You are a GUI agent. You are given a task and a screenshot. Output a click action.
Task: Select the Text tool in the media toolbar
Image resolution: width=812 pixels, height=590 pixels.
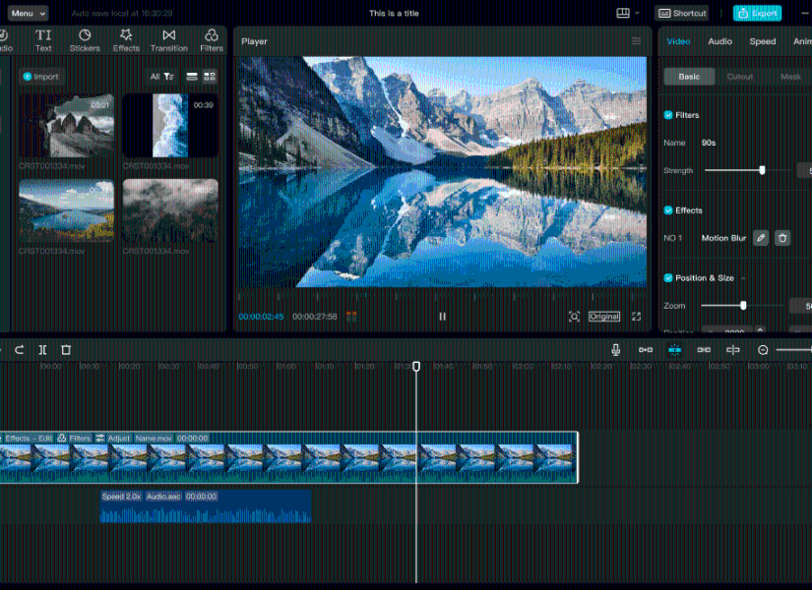pyautogui.click(x=42, y=40)
